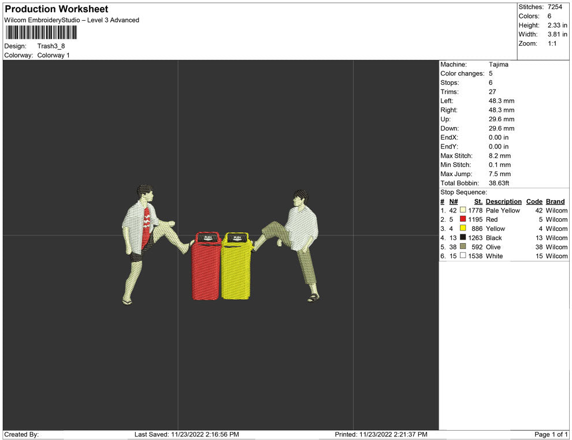
Task: Click the Machine value Tajima
Action: (x=498, y=64)
